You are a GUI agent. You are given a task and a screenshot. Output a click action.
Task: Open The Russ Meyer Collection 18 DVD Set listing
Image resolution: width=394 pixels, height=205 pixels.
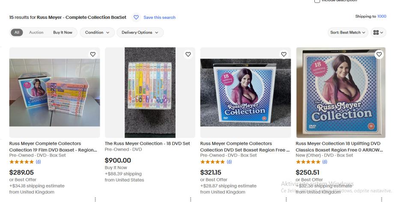pyautogui.click(x=147, y=143)
